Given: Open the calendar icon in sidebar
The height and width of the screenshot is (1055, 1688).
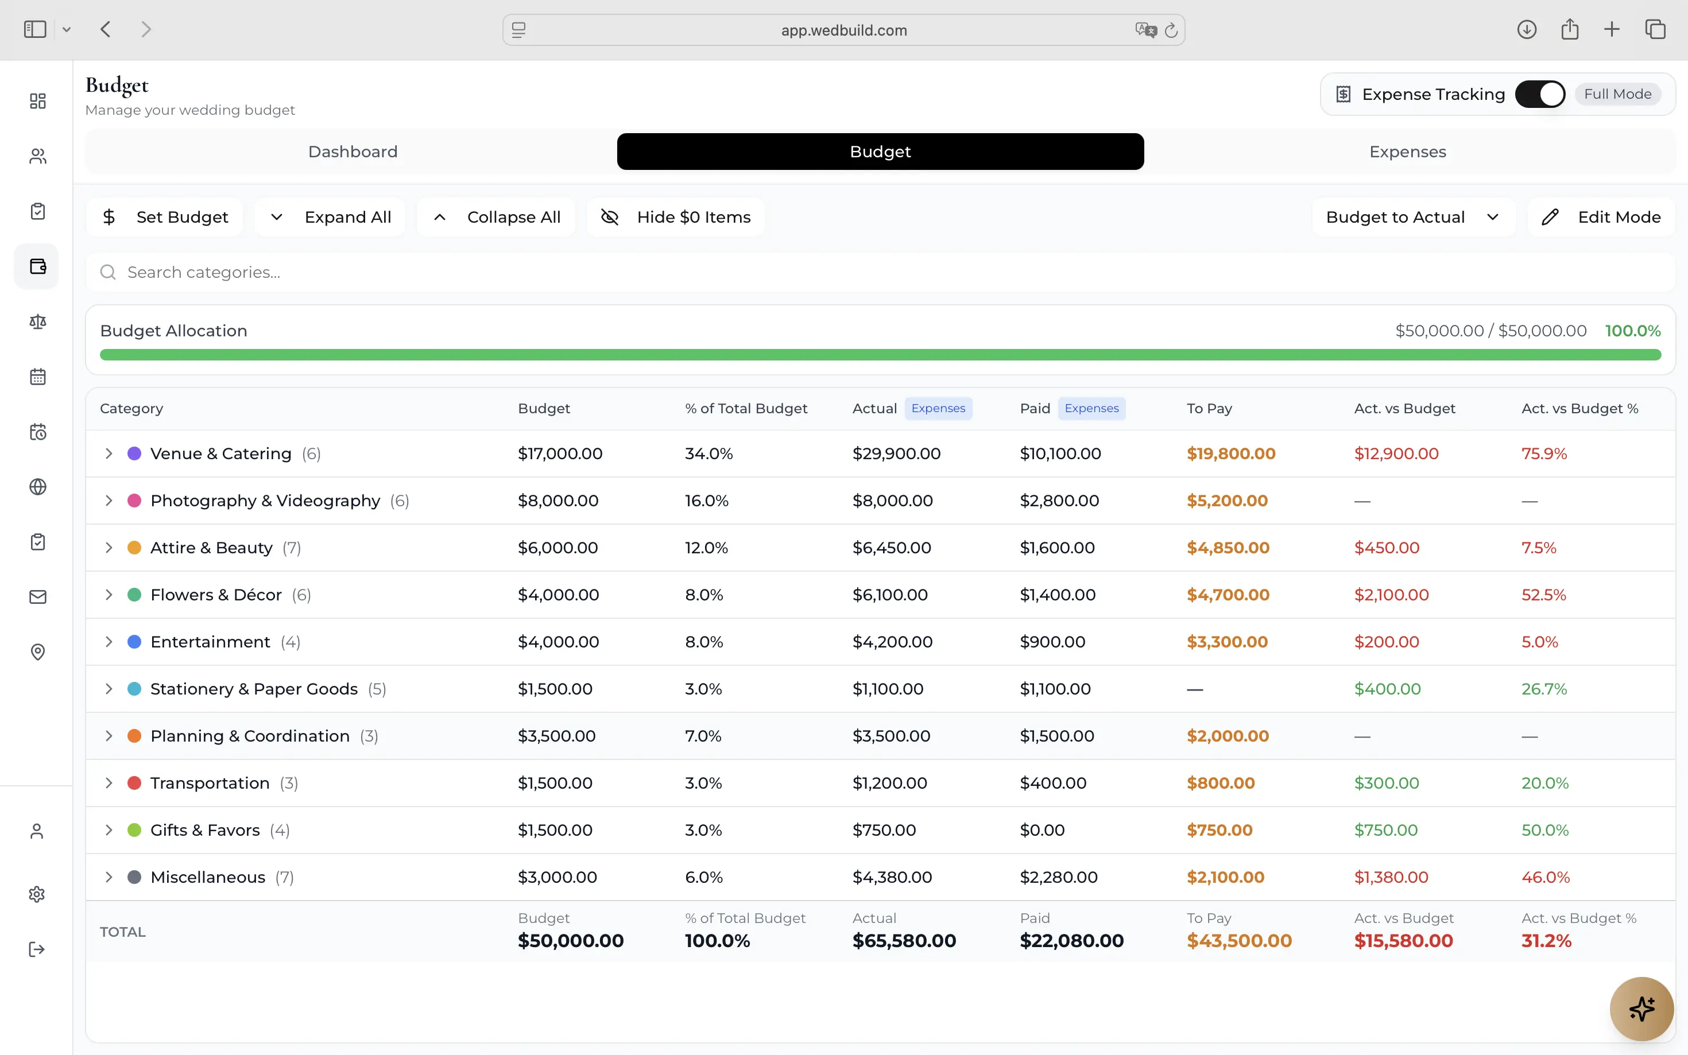Looking at the screenshot, I should click(38, 377).
